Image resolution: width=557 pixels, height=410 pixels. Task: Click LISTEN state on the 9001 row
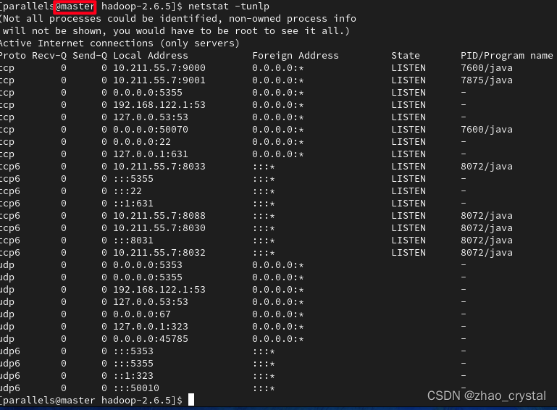pyautogui.click(x=409, y=80)
